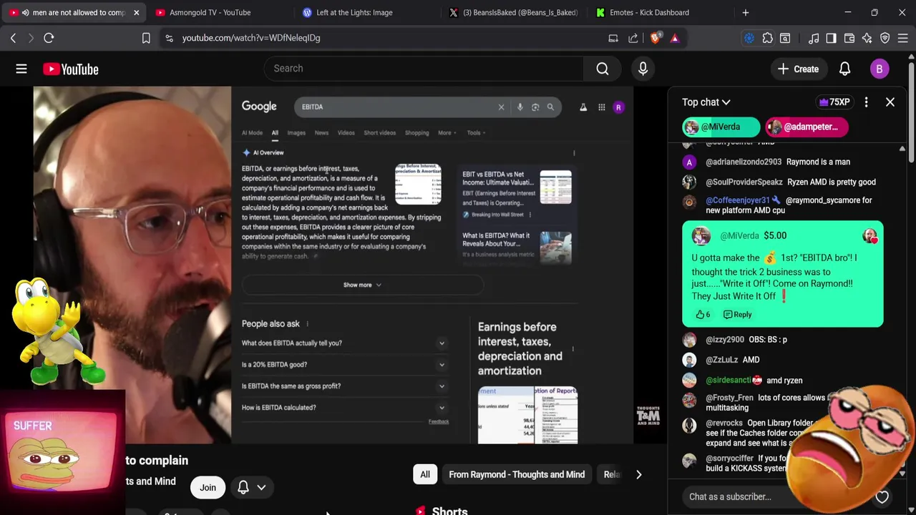Screen dimensions: 916x515
Task: Click username @Coffeenjoyer31 in chat
Action: coord(738,200)
